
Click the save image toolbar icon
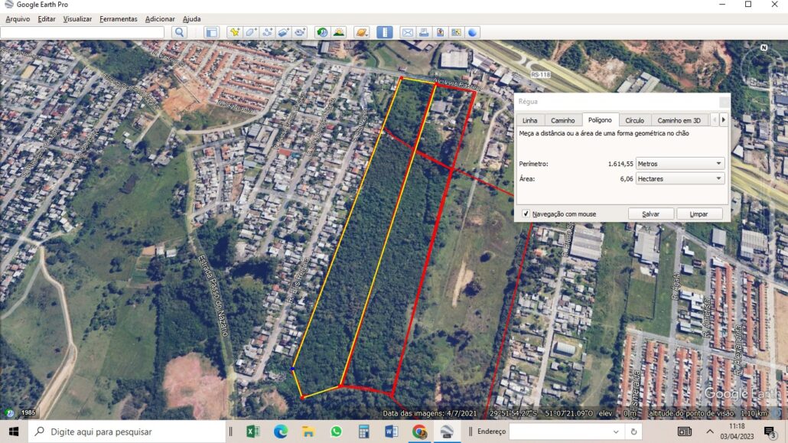(440, 33)
